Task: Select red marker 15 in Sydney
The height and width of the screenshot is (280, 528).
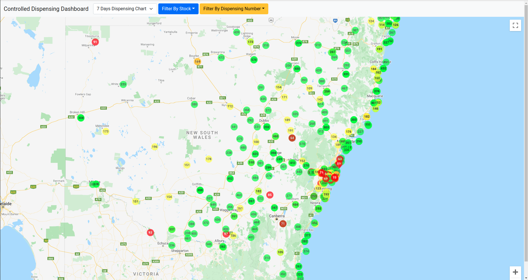Action: coord(335,177)
